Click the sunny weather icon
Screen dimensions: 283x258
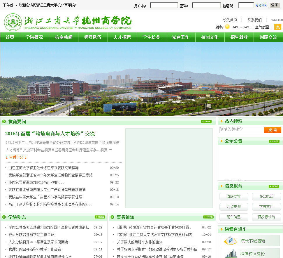(227, 27)
